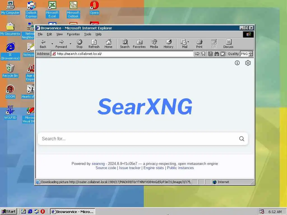
Task: Click Browservice taskbar window button
Action: pyautogui.click(x=73, y=212)
